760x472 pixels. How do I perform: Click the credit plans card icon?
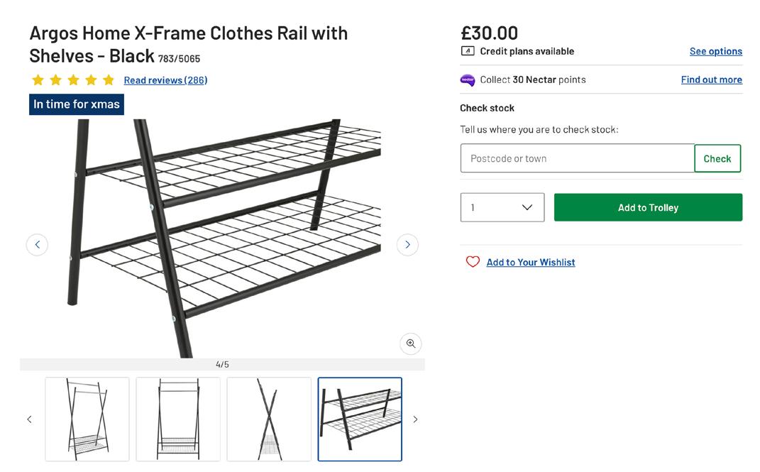click(468, 51)
